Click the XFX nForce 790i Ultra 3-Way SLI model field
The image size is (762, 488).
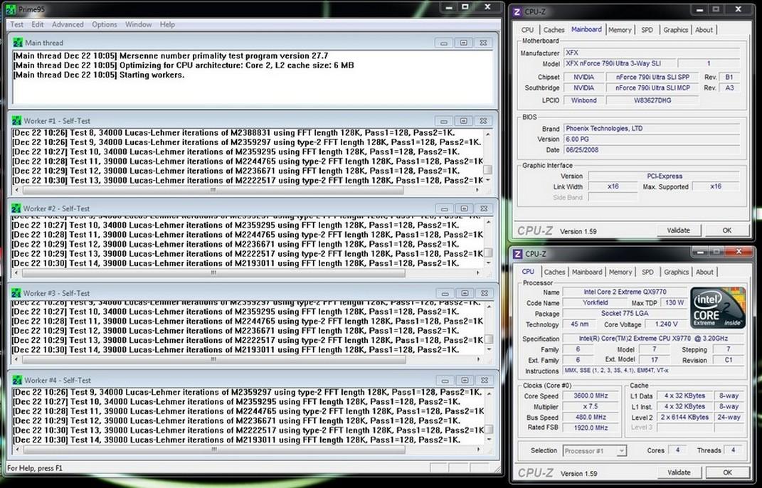[x=620, y=63]
